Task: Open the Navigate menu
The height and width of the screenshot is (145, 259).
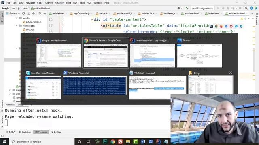Action: click(x=30, y=3)
